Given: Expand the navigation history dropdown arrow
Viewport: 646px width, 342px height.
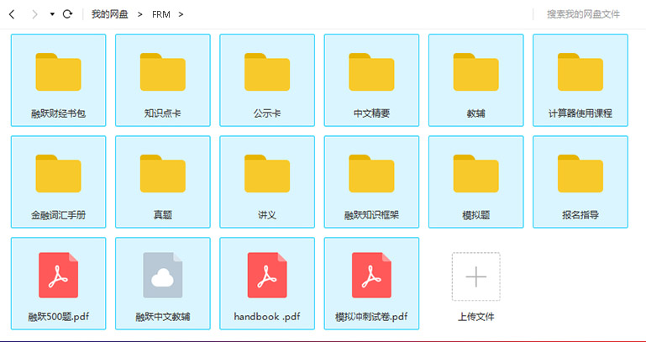Looking at the screenshot, I should click(51, 14).
